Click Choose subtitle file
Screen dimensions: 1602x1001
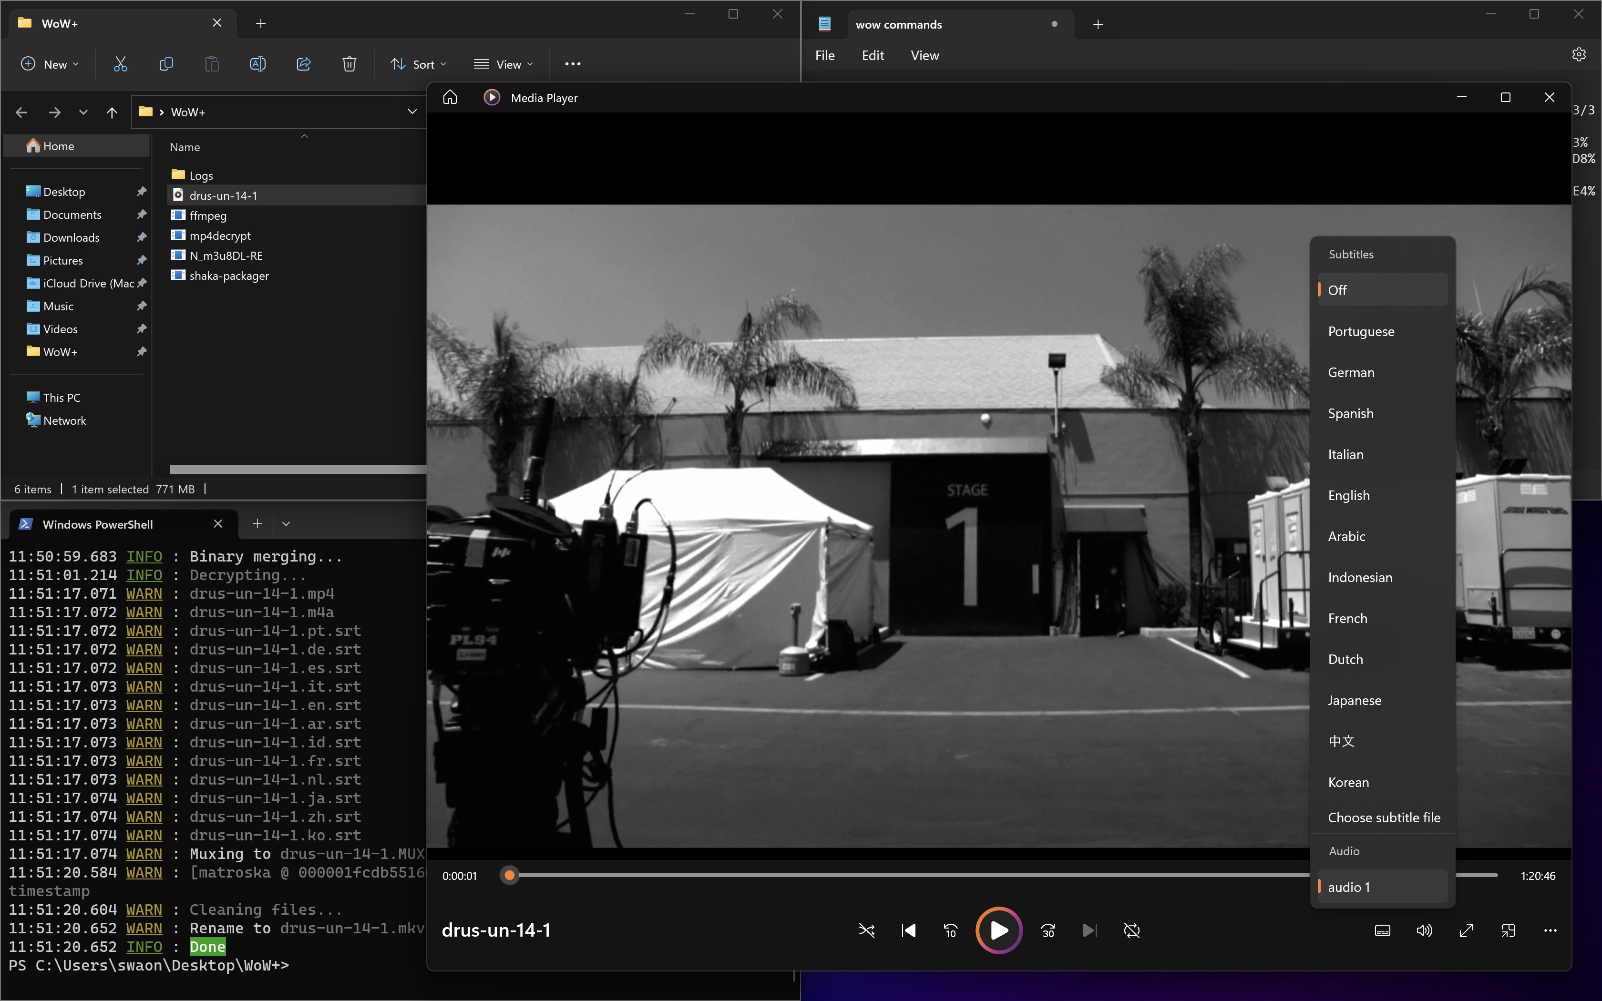pyautogui.click(x=1384, y=817)
